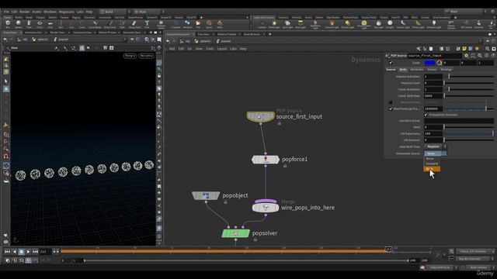Jump to the last frame in playbar

click(x=35, y=252)
